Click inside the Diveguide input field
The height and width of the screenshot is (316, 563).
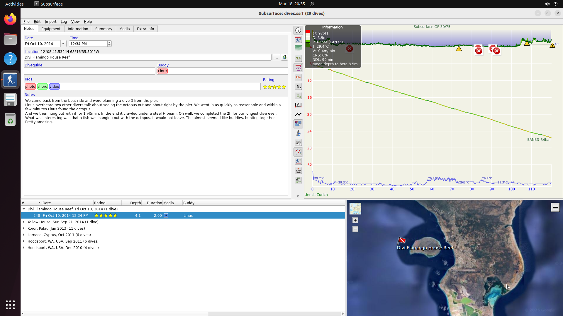click(x=89, y=71)
